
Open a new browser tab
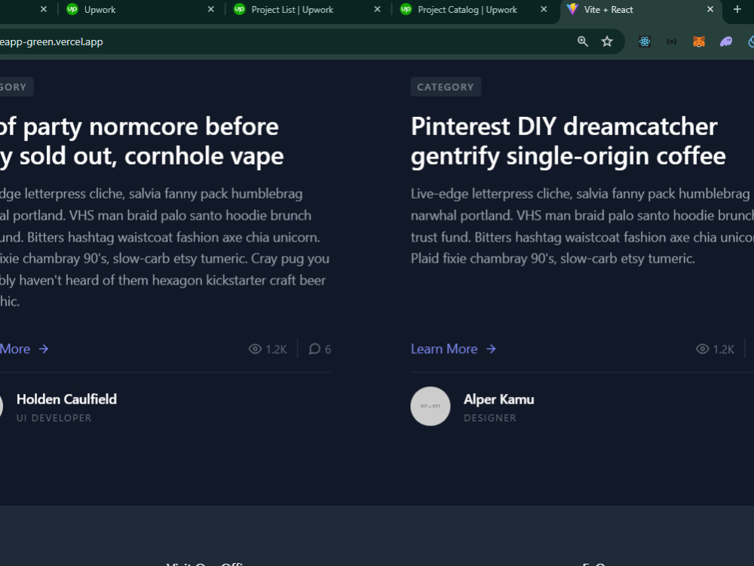(x=737, y=9)
